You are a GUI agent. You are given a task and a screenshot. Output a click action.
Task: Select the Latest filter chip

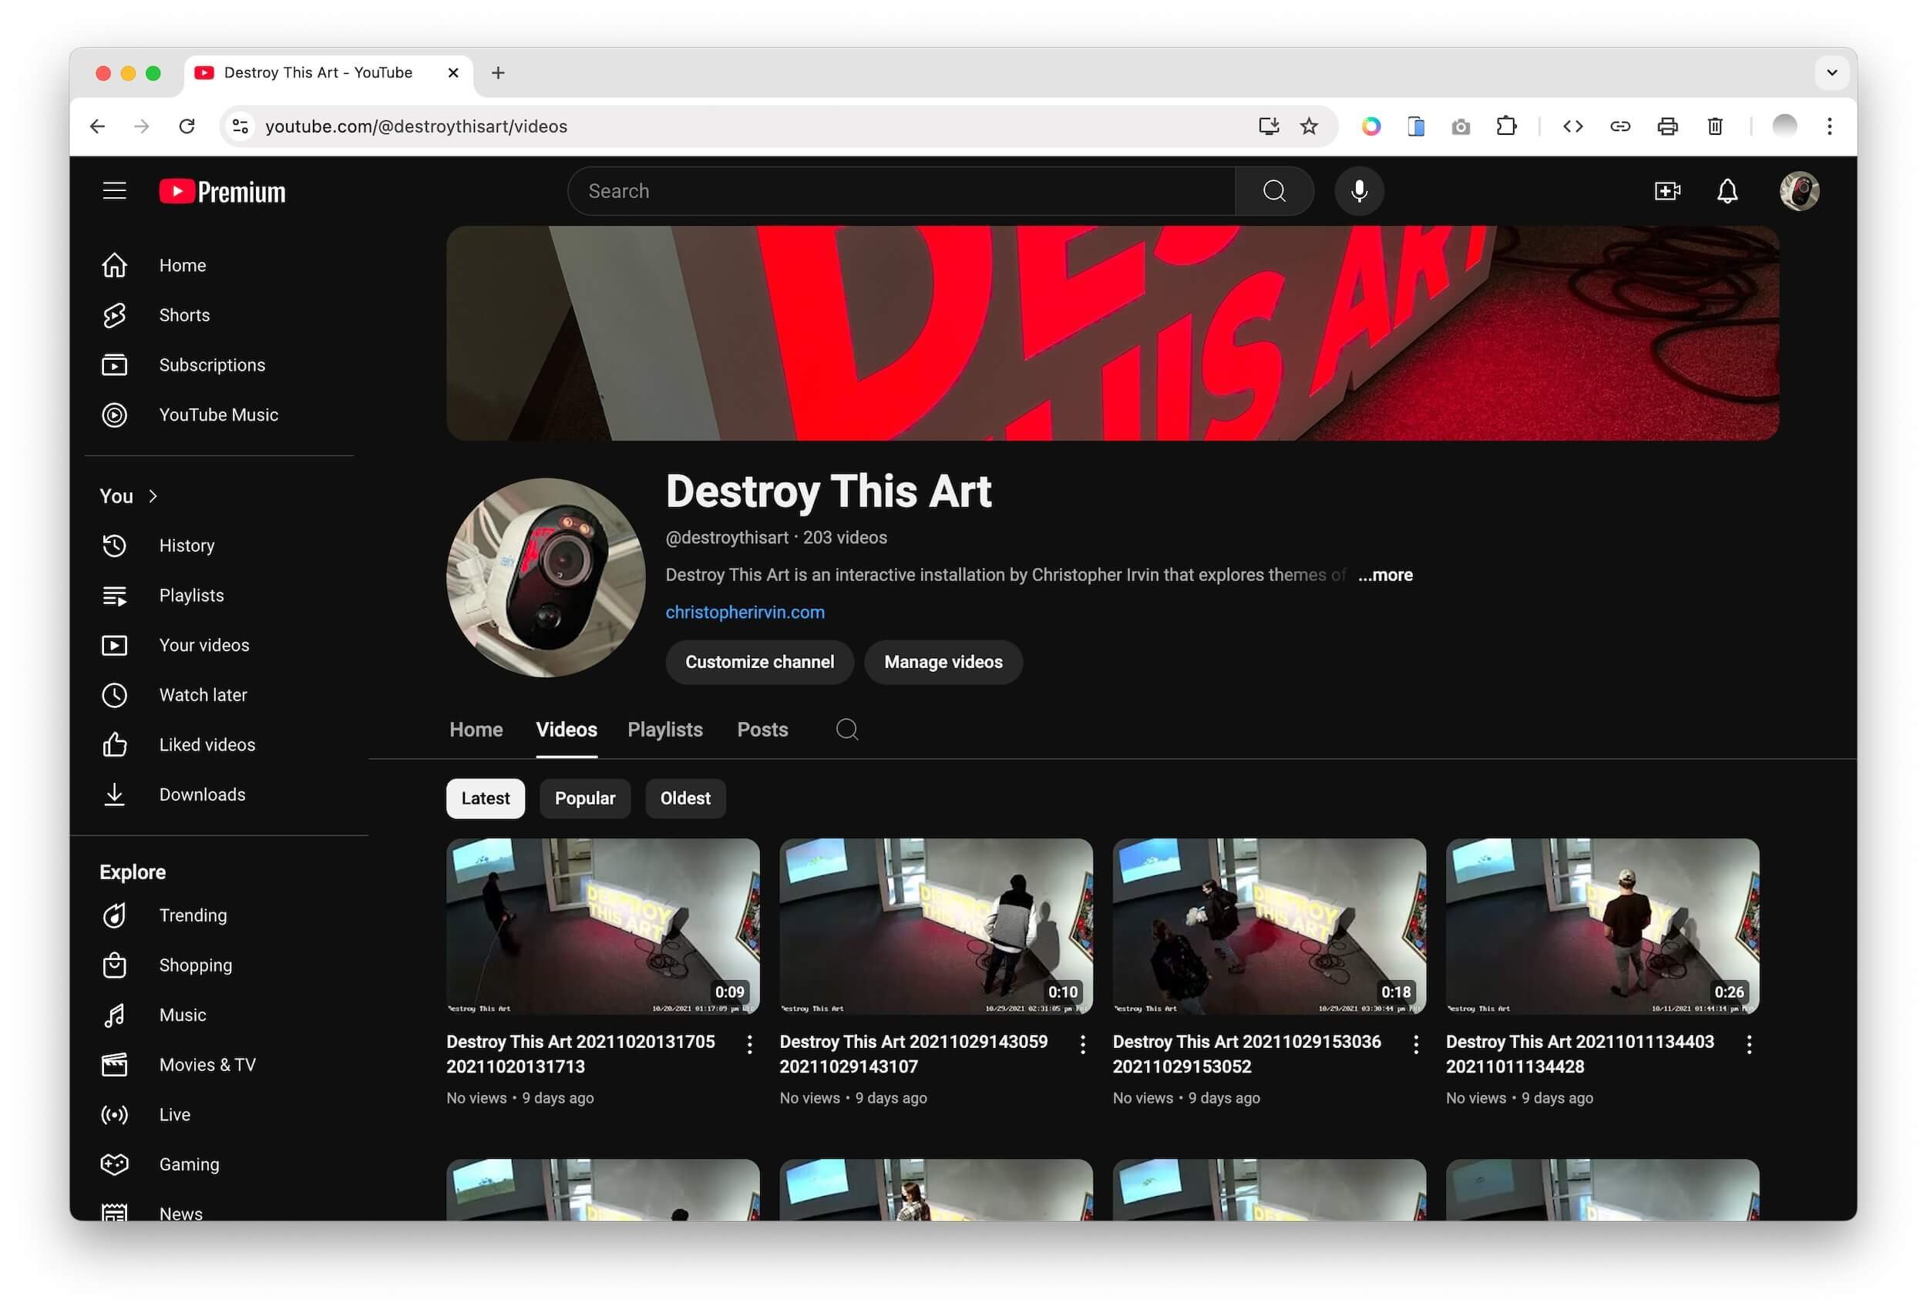click(485, 798)
